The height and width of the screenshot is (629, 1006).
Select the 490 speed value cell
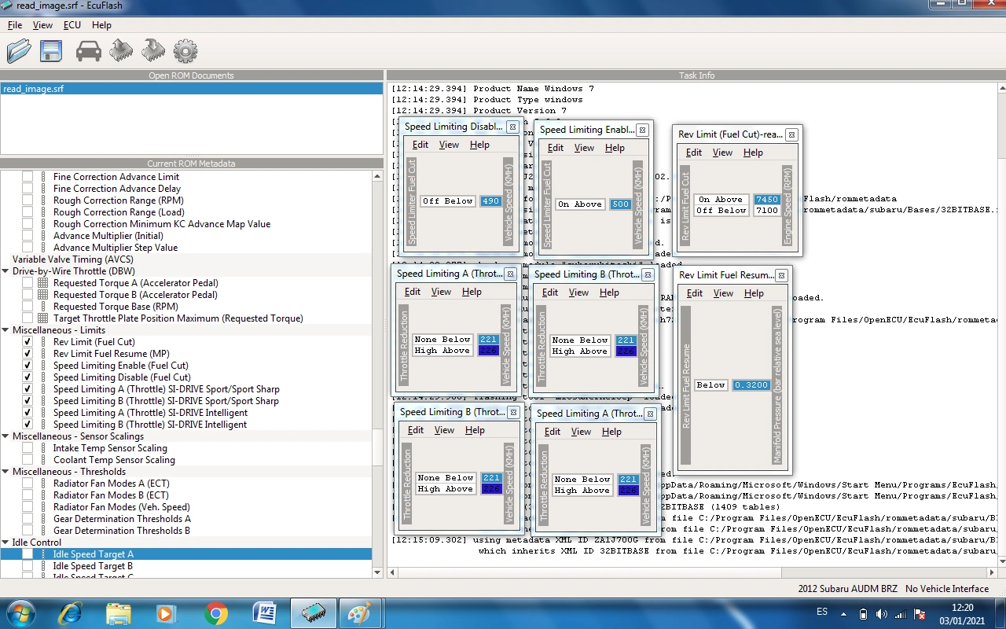point(491,201)
